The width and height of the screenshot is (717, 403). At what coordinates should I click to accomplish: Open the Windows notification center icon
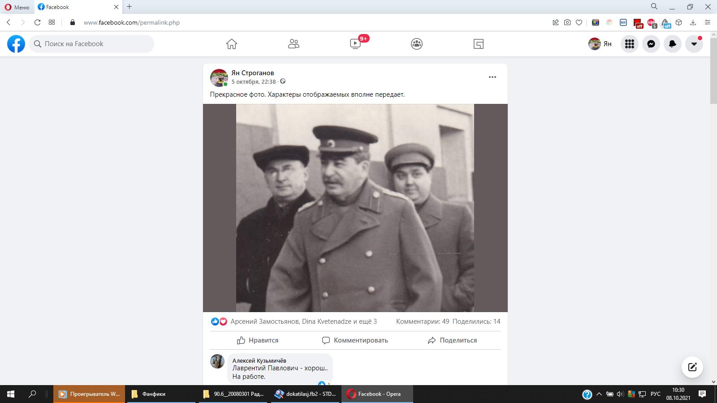[702, 394]
